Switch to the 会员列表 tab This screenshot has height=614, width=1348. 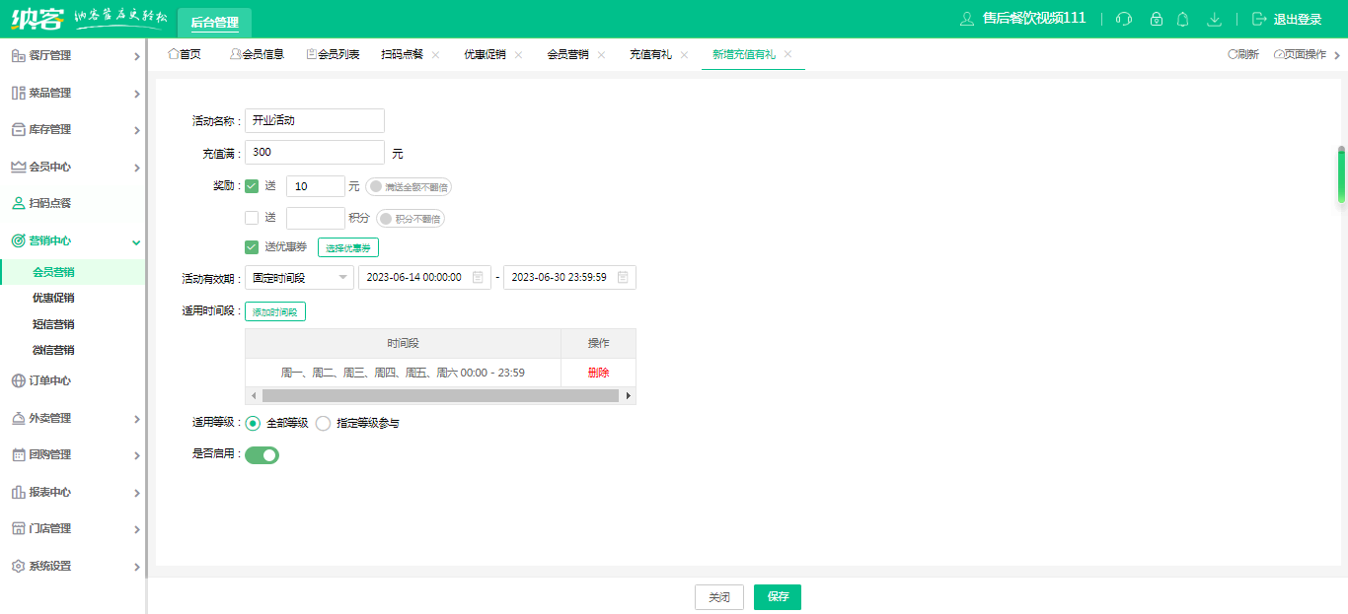(334, 54)
